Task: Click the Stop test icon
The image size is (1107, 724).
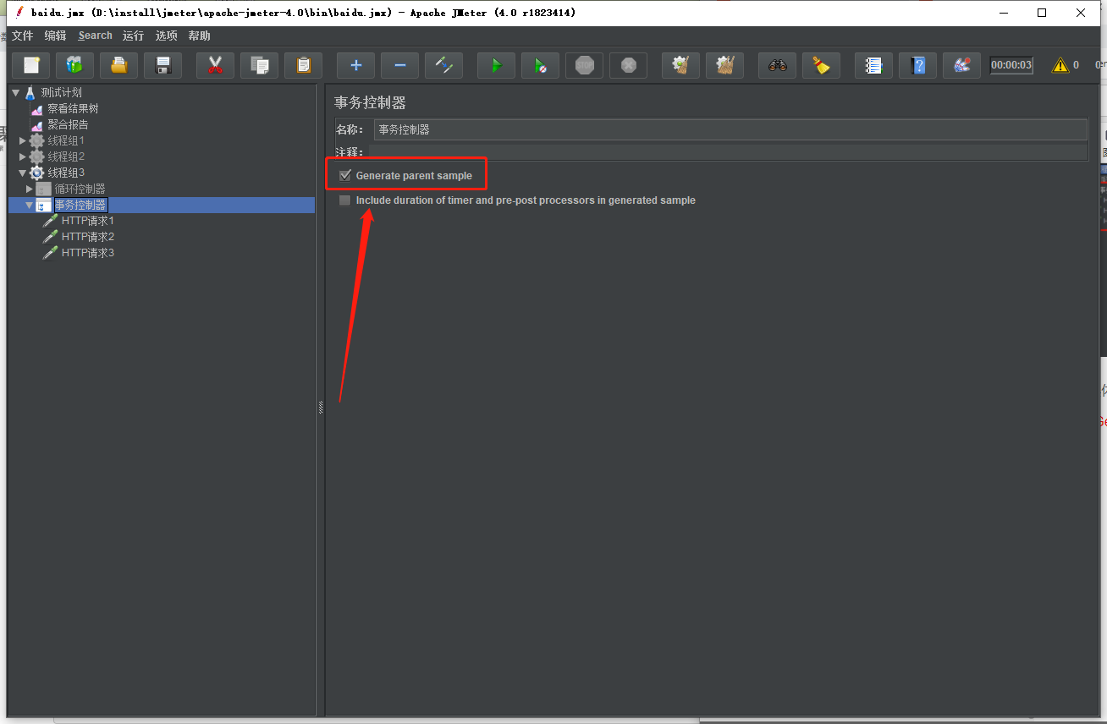Action: 585,65
